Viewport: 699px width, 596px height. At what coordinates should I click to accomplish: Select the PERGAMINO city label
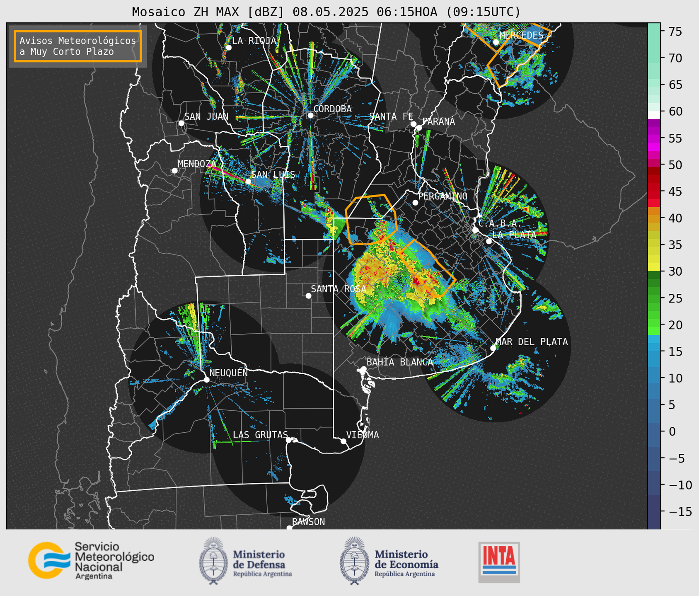(443, 196)
